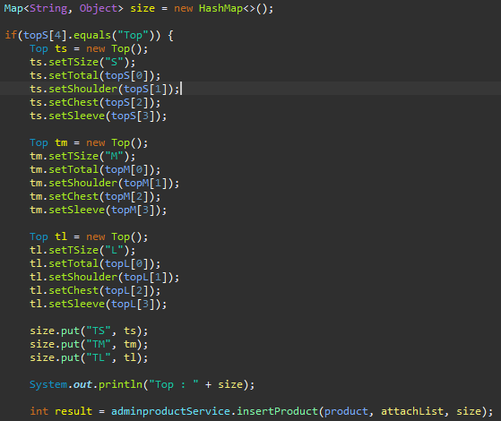
Task: Click on 'tm.setTSize("M");'
Action: pyautogui.click(x=82, y=156)
